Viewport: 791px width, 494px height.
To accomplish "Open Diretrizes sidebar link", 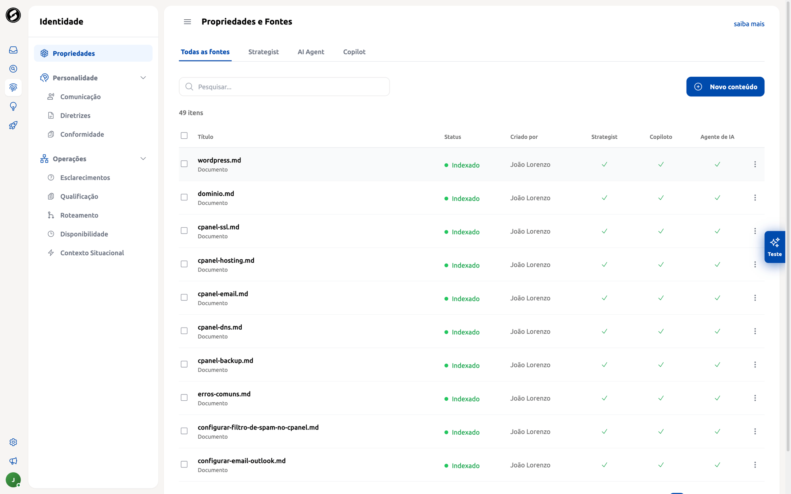I will [x=75, y=115].
